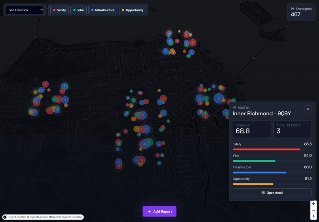Click the Opportunity score value 51.2
This screenshot has width=319, height=222.
coord(308,179)
